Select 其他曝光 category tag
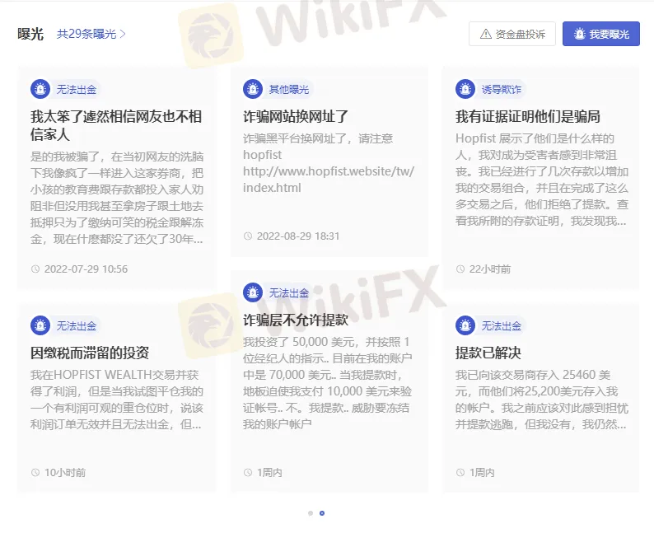This screenshot has height=533, width=654. (289, 89)
